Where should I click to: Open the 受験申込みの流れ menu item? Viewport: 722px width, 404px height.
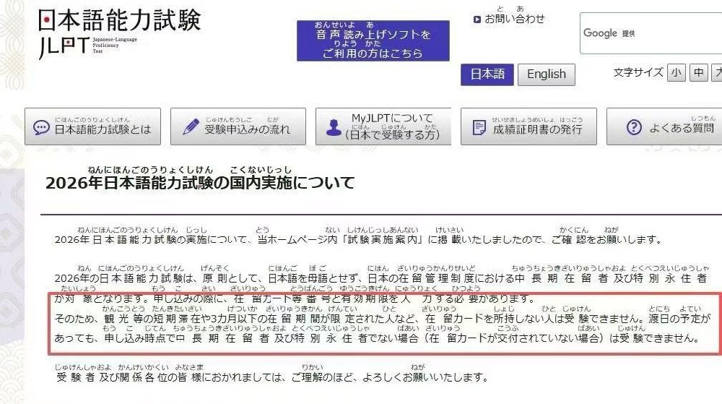coord(238,126)
